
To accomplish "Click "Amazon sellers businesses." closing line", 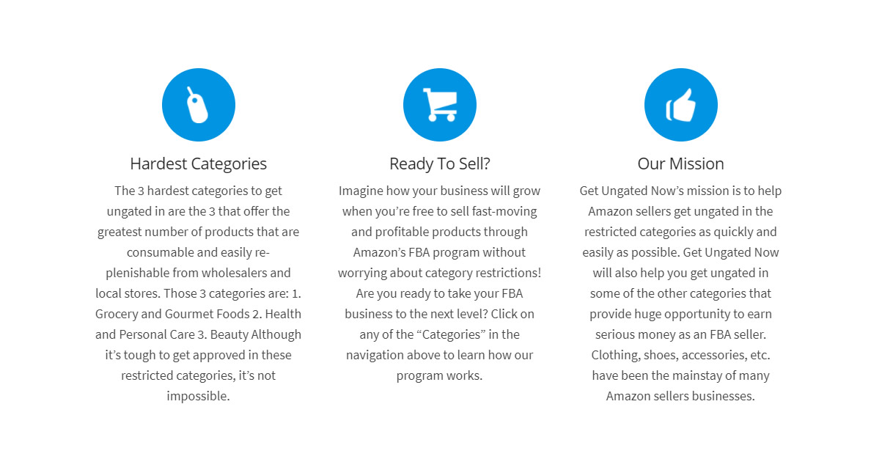I will click(x=680, y=396).
